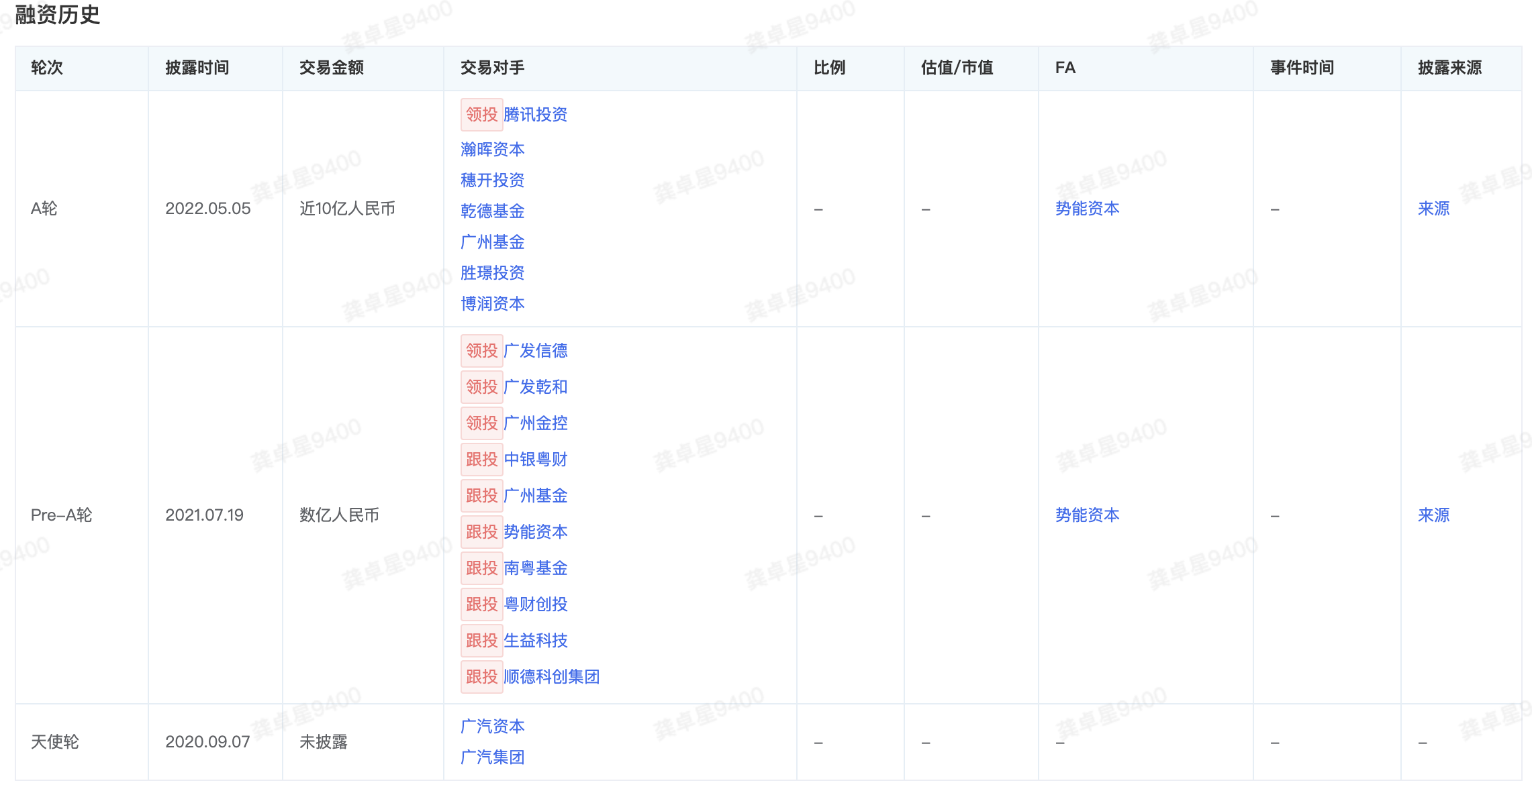Click the 融资历史 section title

tap(58, 15)
